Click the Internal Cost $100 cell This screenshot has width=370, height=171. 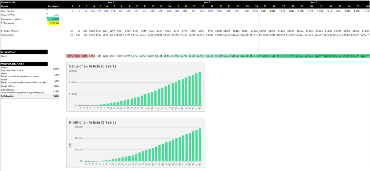pyautogui.click(x=56, y=91)
